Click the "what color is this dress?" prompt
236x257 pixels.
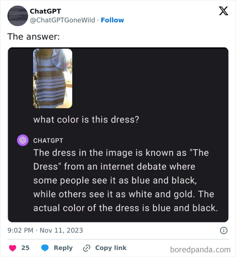(x=86, y=120)
